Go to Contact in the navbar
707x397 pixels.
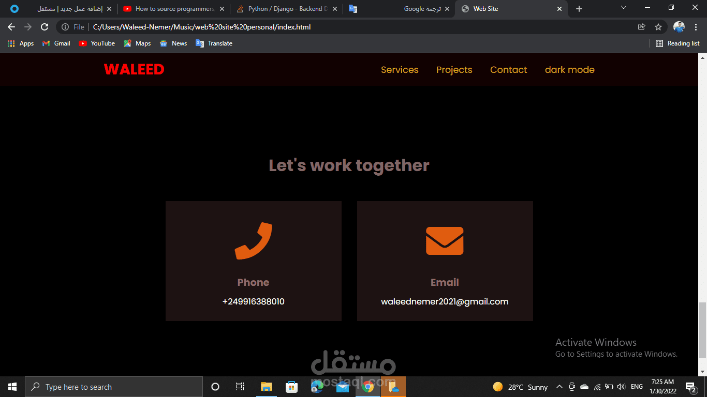(x=509, y=70)
